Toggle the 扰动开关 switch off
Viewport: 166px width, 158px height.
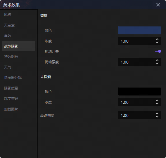[x=158, y=51]
